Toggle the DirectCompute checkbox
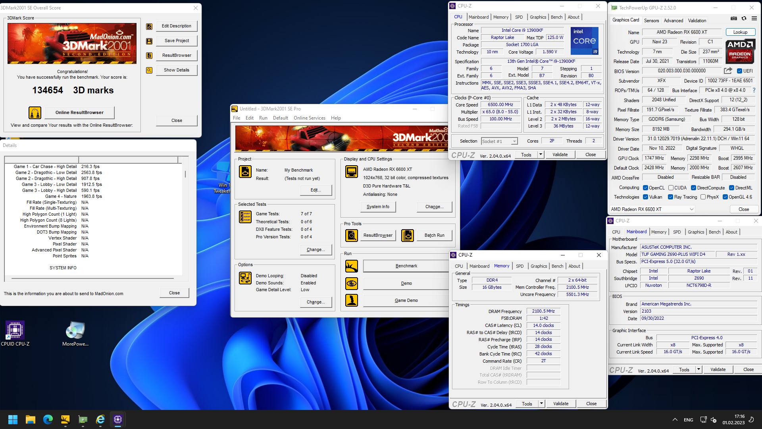The image size is (762, 429). click(x=693, y=188)
